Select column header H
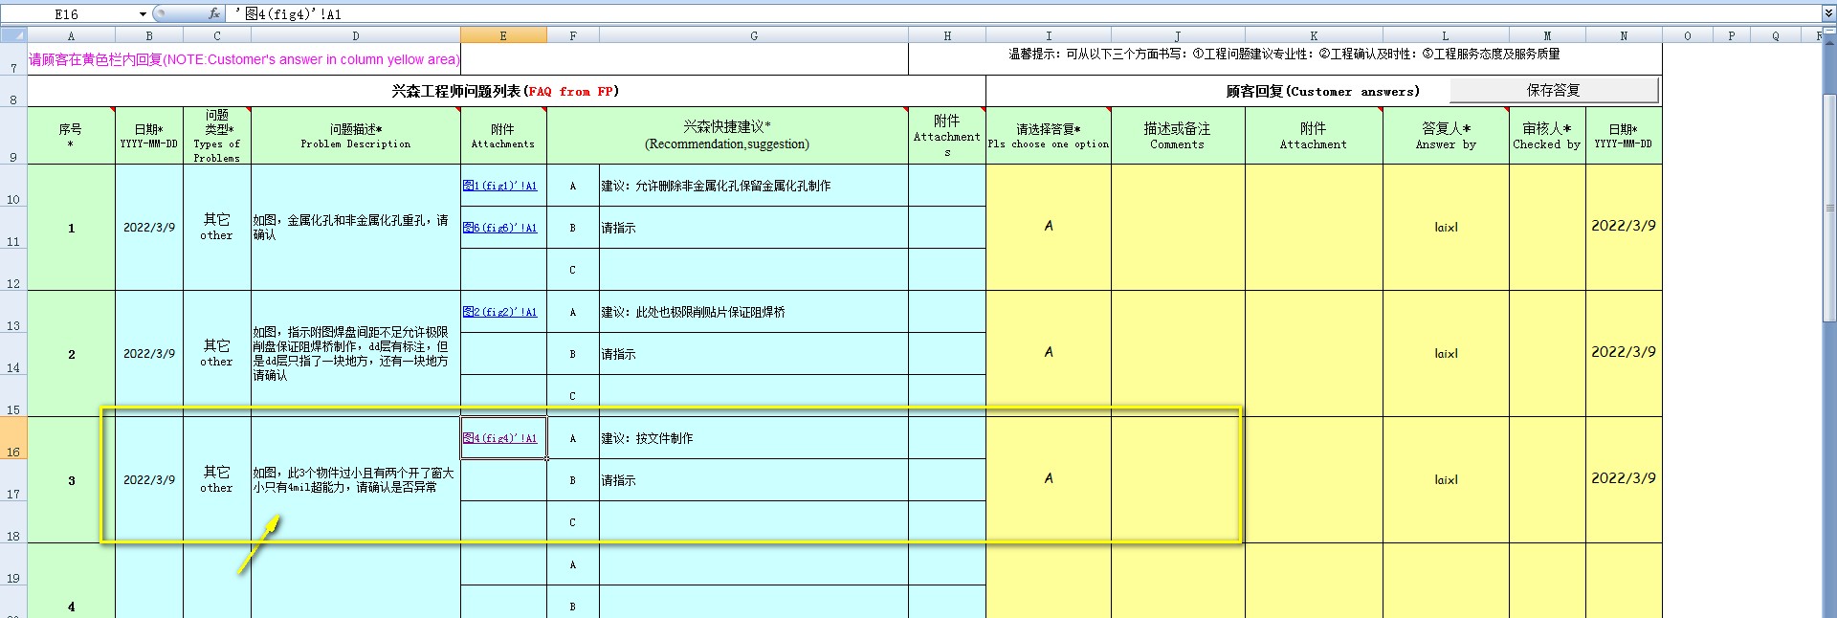Image resolution: width=1837 pixels, height=618 pixels. [947, 35]
